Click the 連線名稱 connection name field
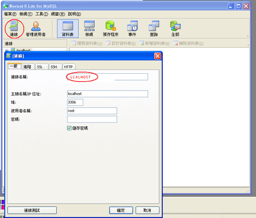 coord(108,77)
